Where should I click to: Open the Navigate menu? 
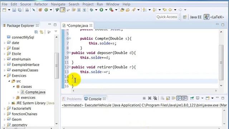pos(58,4)
